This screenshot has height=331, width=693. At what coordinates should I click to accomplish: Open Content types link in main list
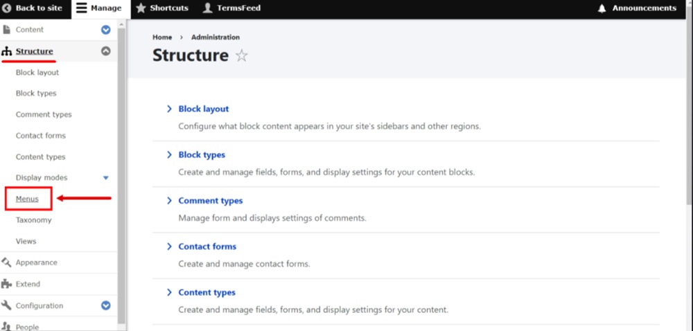(x=207, y=292)
